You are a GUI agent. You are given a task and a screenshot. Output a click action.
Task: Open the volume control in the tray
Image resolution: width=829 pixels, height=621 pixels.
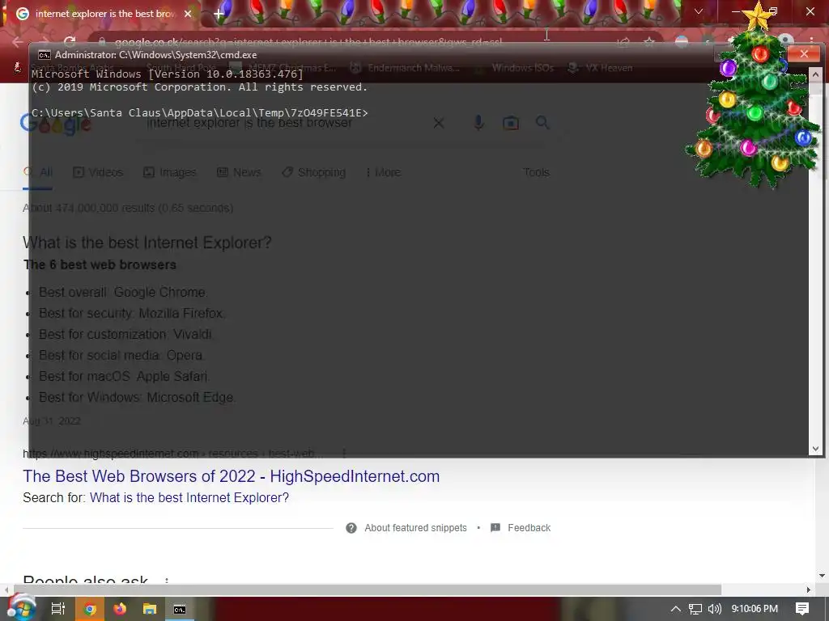tap(714, 609)
